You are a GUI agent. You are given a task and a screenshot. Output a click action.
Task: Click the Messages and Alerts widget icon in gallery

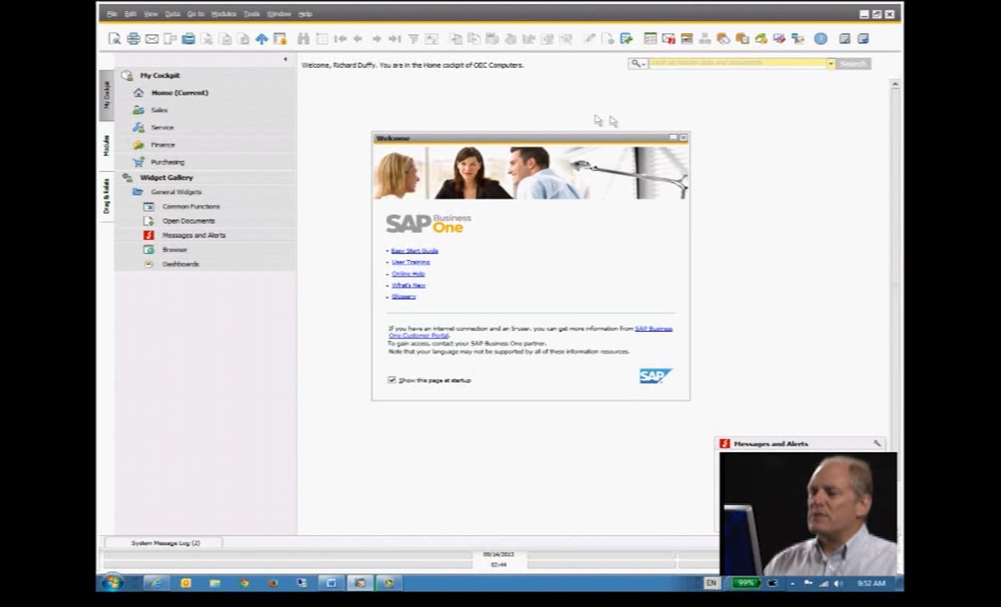(149, 235)
